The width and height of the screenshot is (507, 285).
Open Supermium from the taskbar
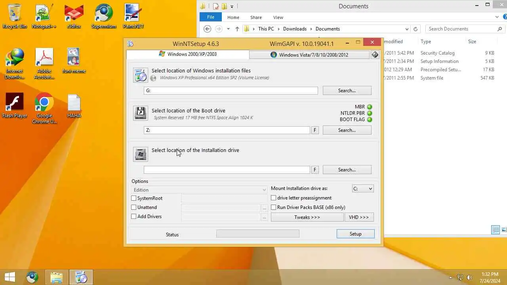(32, 277)
